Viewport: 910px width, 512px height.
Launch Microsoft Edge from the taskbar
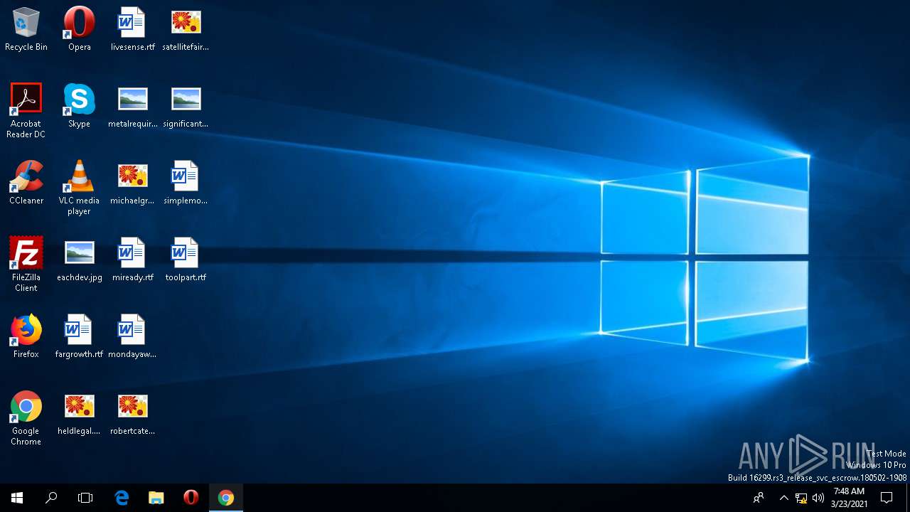point(122,498)
